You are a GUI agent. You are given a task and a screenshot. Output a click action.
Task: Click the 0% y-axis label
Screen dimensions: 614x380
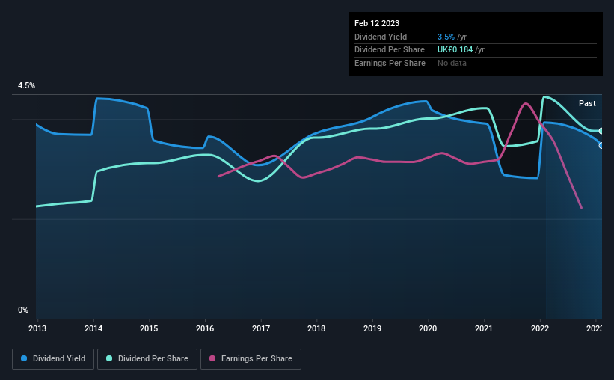[23, 310]
